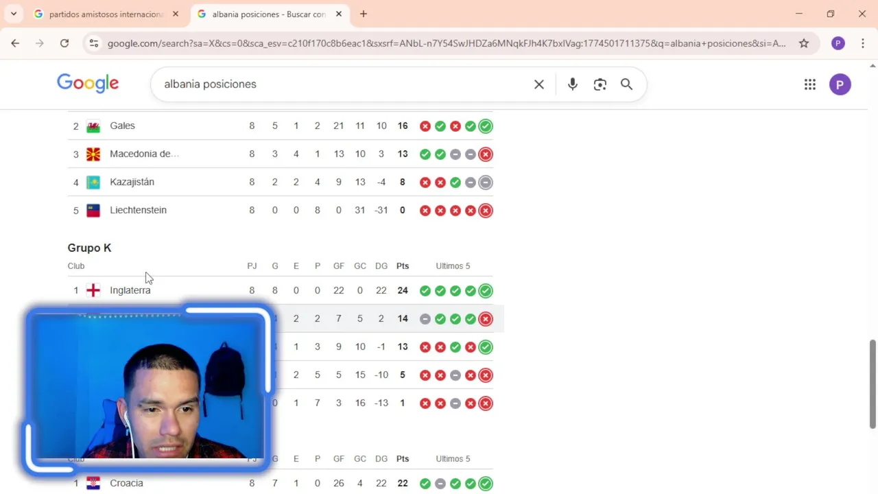Viewport: 878px width, 494px height.
Task: Click the Kazajistán flag icon
Action: pyautogui.click(x=93, y=183)
